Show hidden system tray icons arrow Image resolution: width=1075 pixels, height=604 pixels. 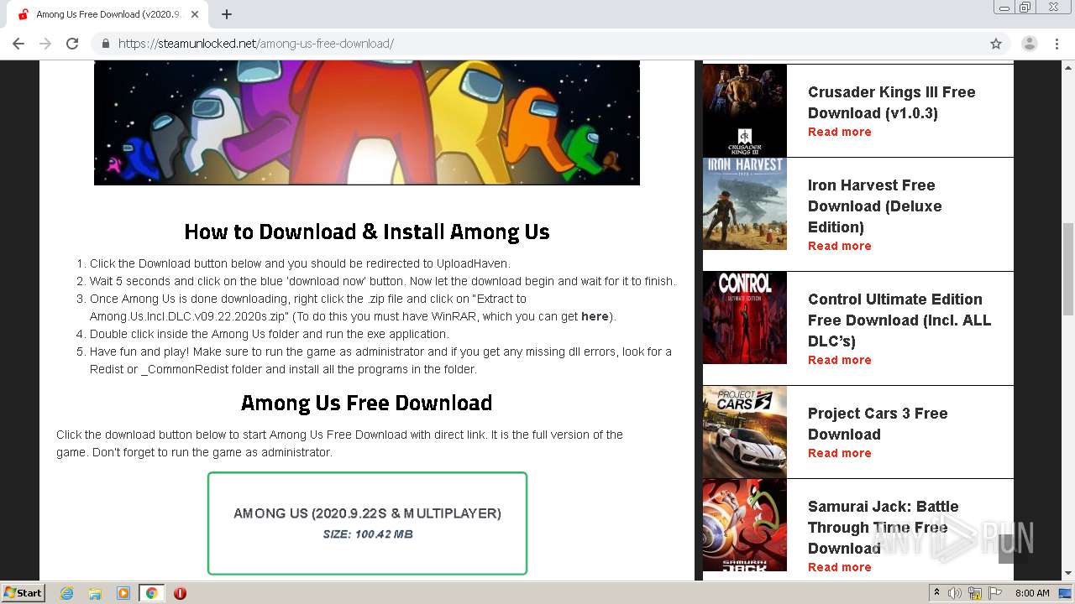936,593
